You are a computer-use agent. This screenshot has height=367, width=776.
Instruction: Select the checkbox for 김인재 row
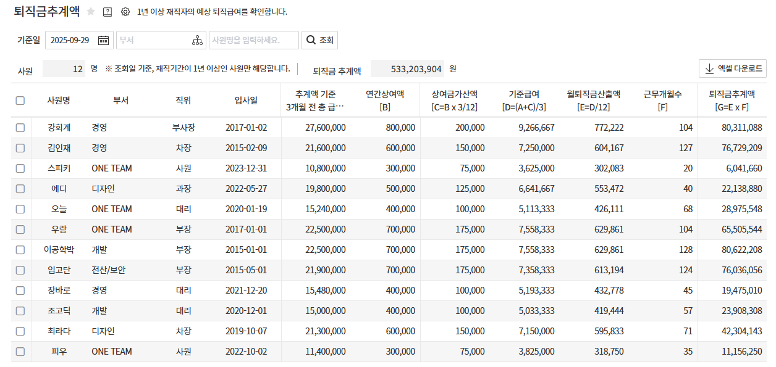coord(20,148)
